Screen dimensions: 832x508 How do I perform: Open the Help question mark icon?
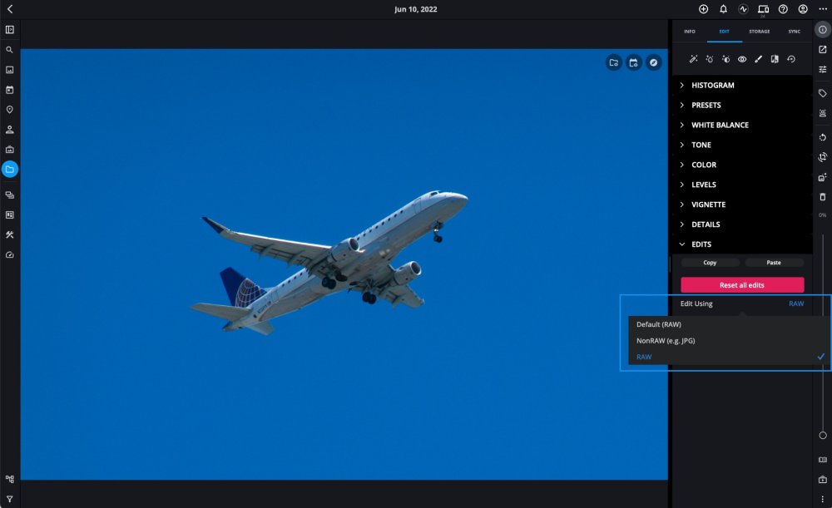[783, 9]
